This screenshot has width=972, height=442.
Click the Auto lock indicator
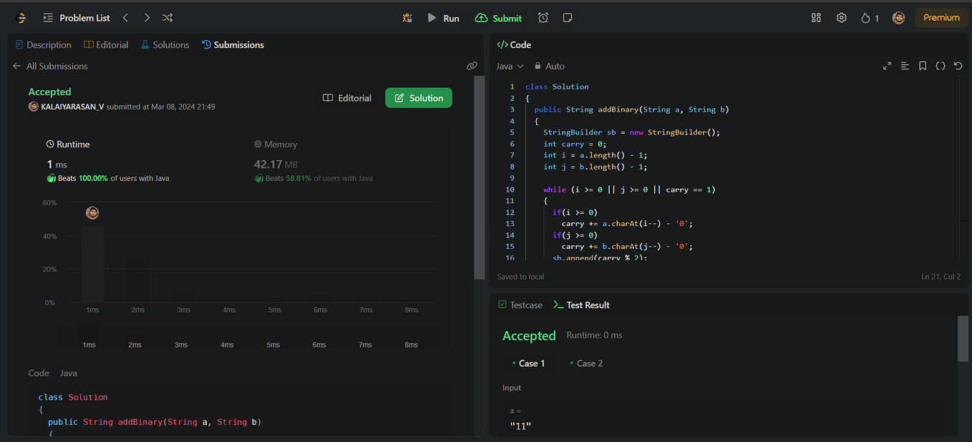[550, 66]
